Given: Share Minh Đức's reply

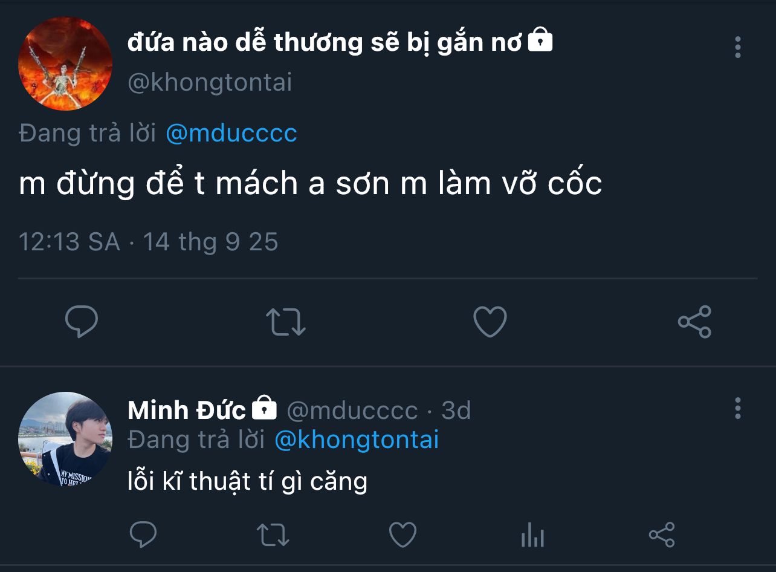Looking at the screenshot, I should (662, 535).
